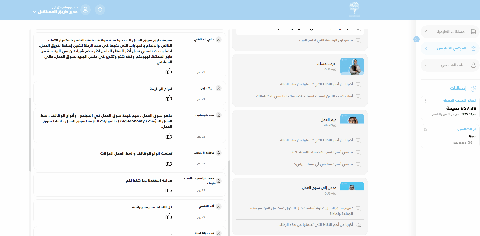
Task: Click the 857.38 دقيقة value
Action: pyautogui.click(x=461, y=108)
